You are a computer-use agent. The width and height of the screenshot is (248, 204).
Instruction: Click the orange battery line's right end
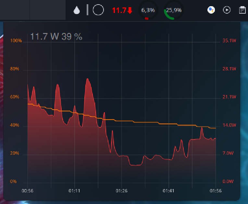[216, 128]
